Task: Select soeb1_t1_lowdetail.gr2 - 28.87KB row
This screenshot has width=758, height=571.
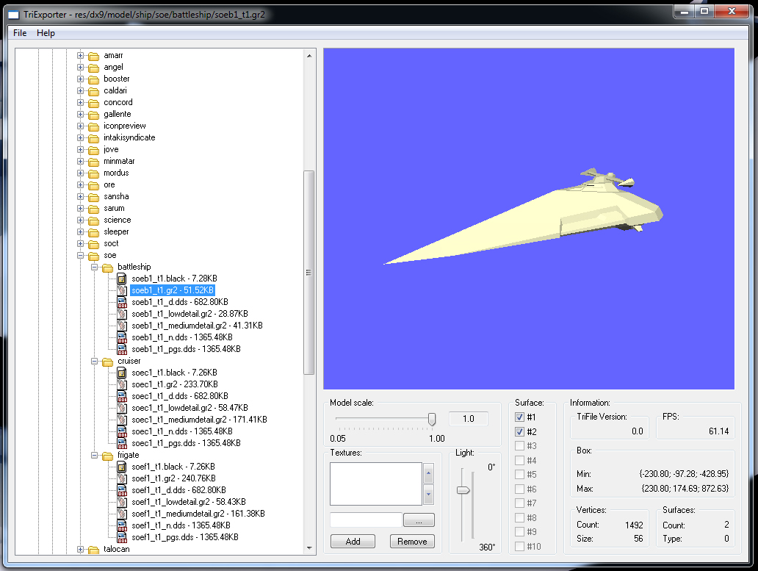Action: [189, 314]
